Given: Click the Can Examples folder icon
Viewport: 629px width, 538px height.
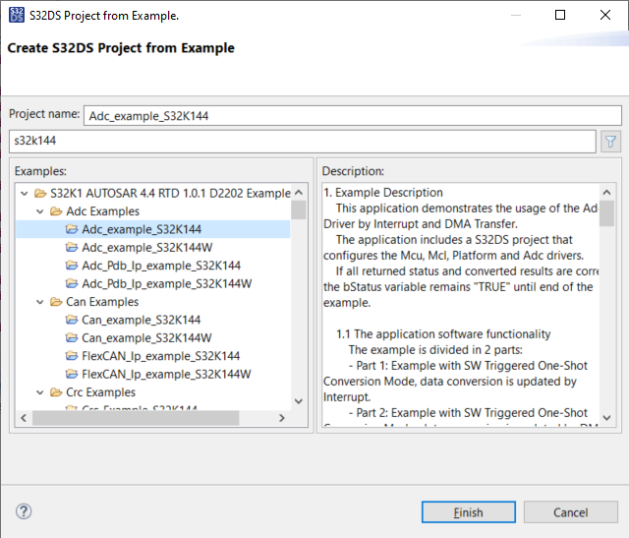Looking at the screenshot, I should pos(56,302).
